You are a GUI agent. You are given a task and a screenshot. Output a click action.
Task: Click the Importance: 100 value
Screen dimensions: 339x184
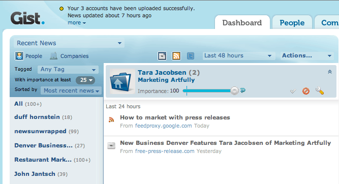point(174,91)
